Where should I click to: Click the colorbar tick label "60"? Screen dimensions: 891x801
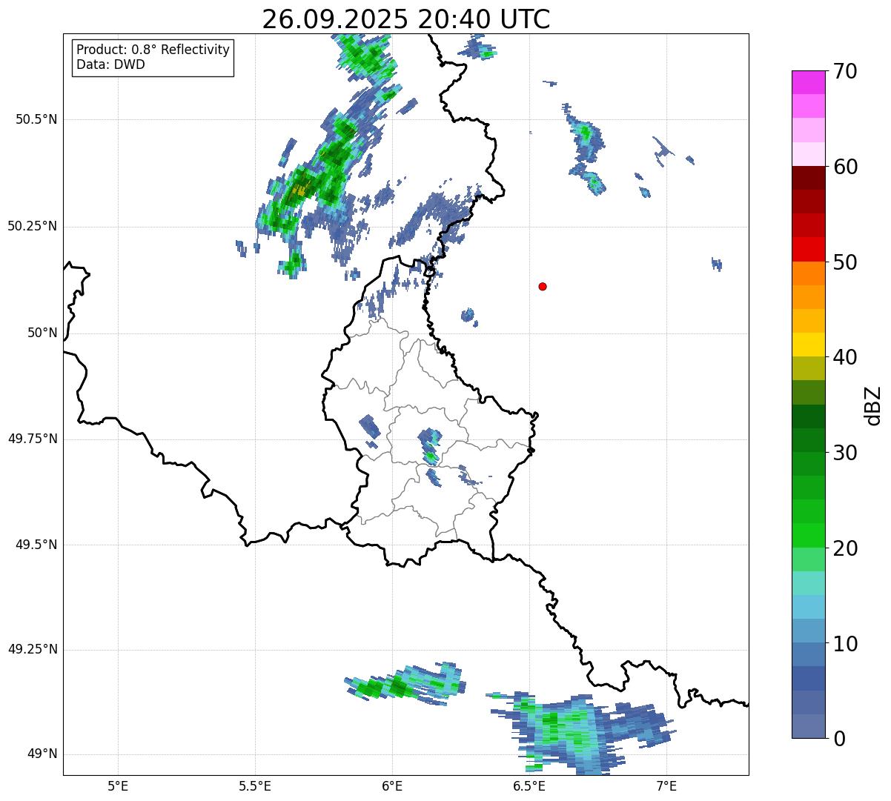coord(845,167)
